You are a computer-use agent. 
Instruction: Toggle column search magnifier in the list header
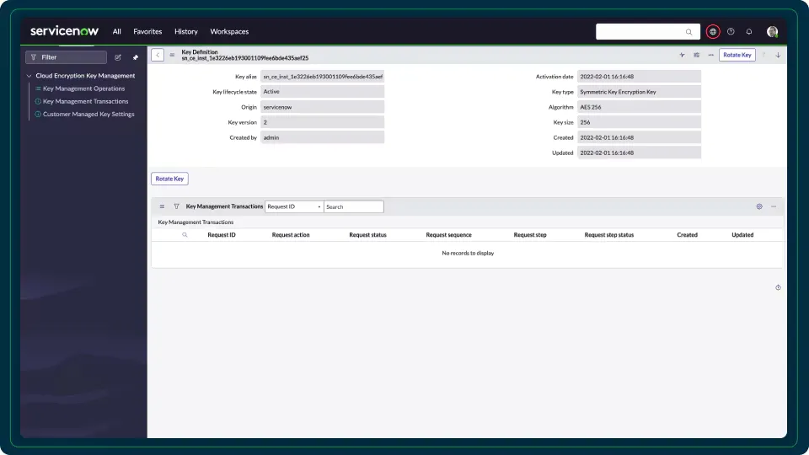[x=185, y=235]
